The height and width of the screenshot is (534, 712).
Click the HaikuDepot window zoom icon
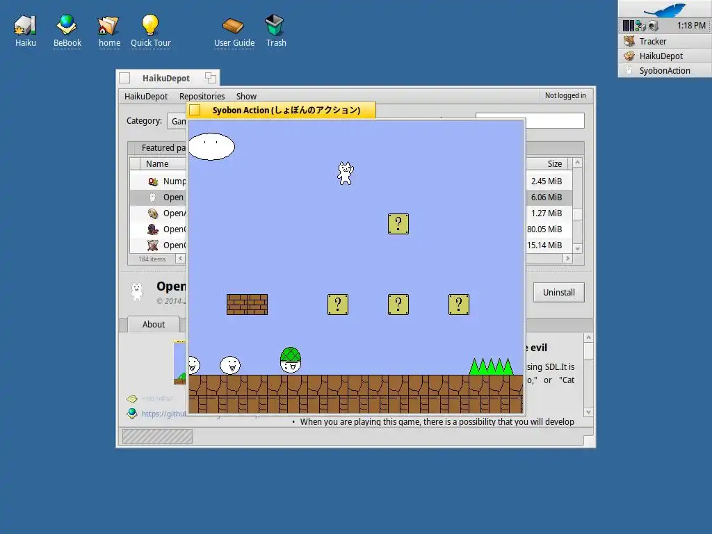click(x=210, y=78)
